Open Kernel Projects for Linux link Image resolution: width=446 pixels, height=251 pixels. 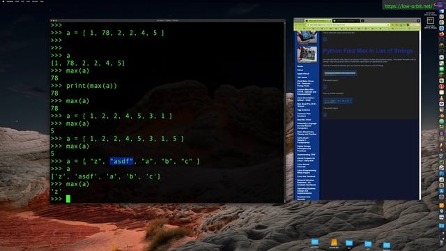click(307, 160)
